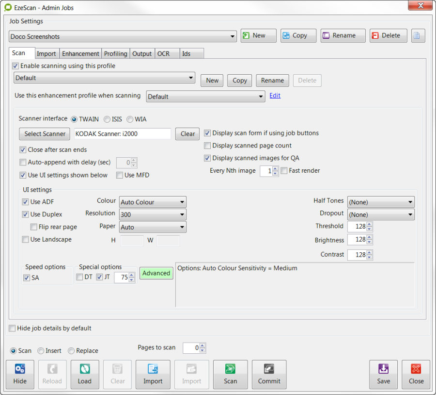Click the document icon beside Delete

[418, 35]
